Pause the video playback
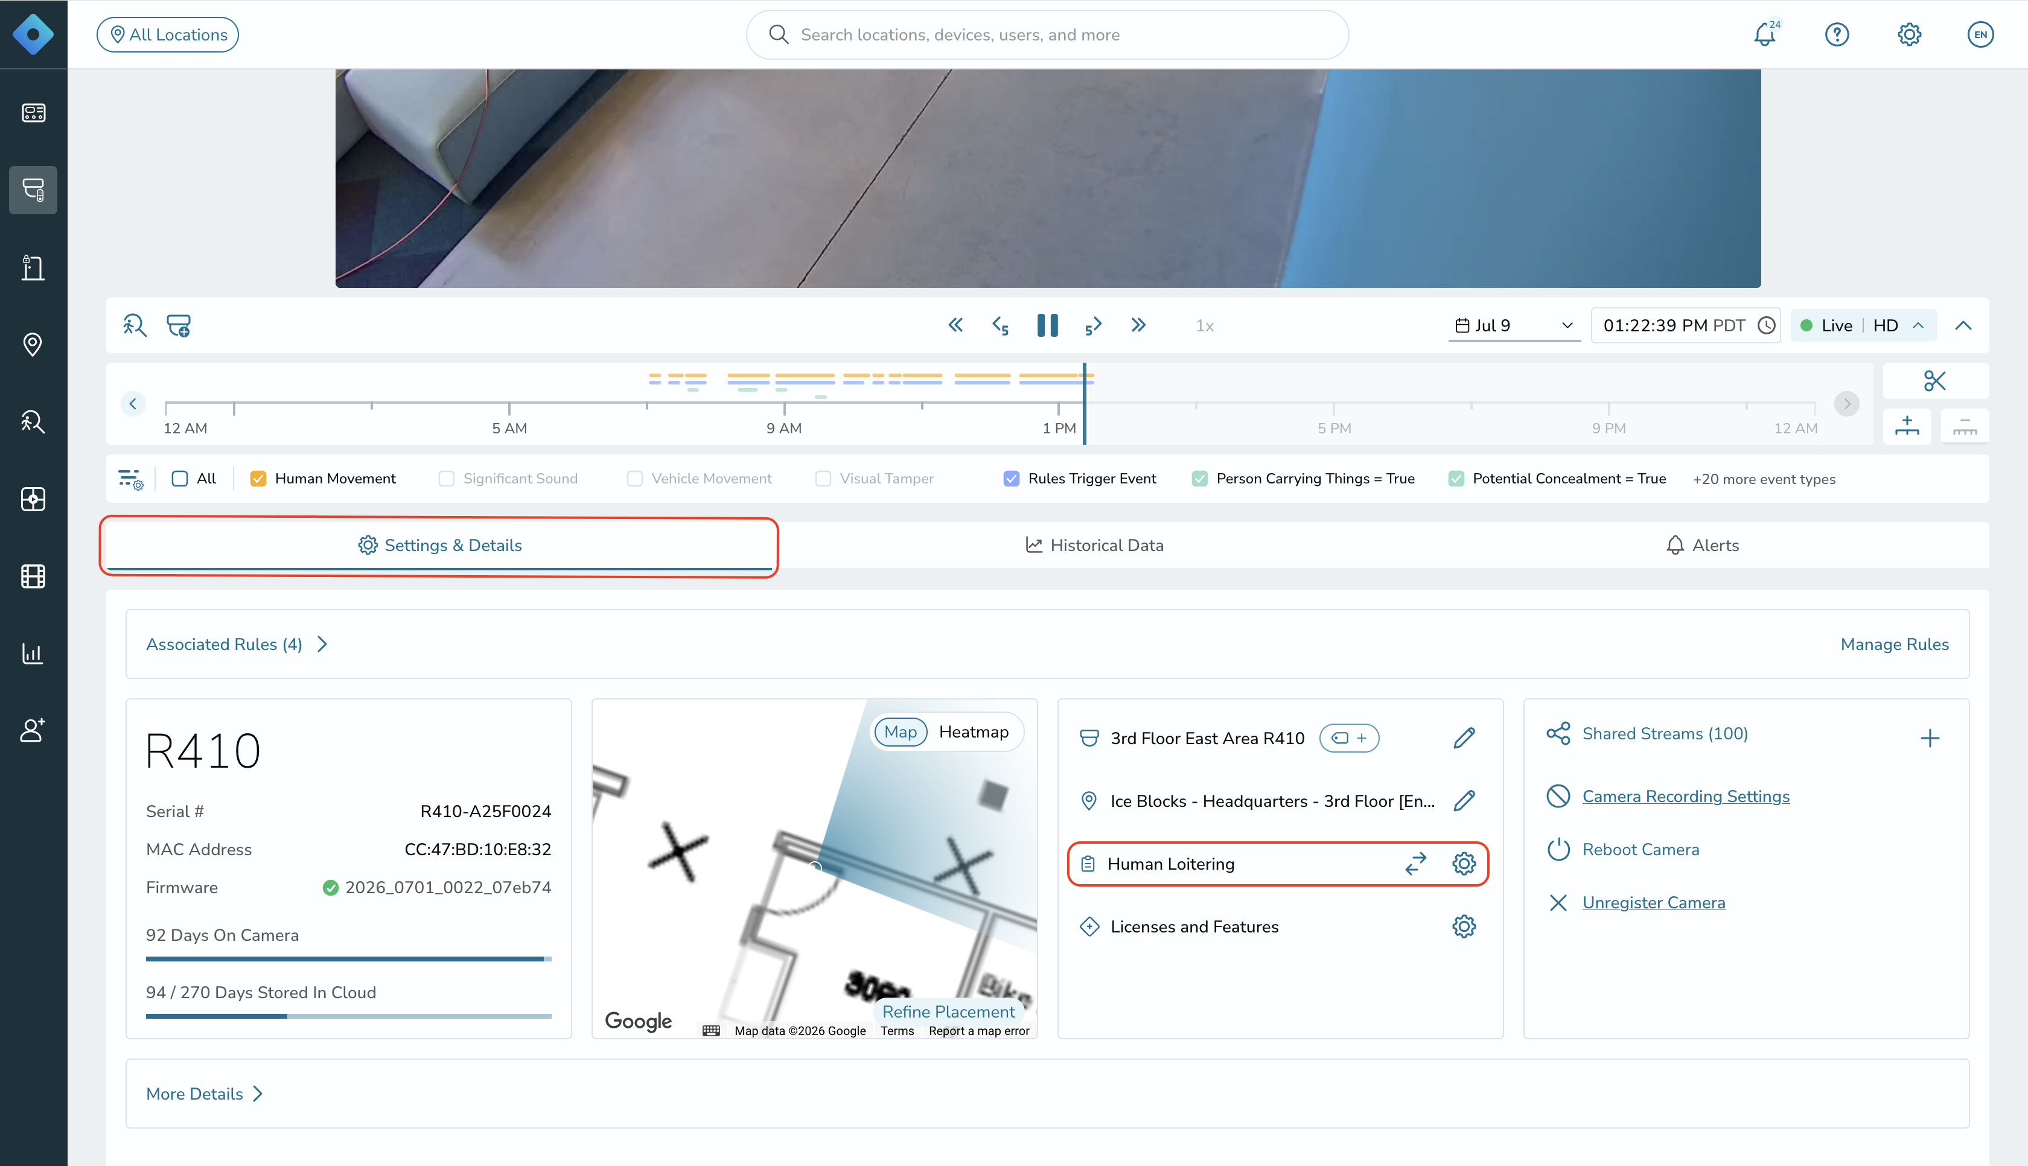Screen dimensions: 2028x1166 (1047, 325)
